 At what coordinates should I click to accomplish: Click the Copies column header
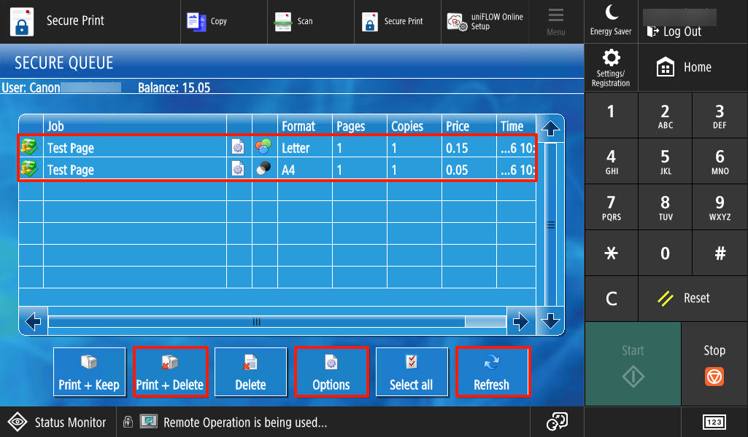[x=415, y=126]
